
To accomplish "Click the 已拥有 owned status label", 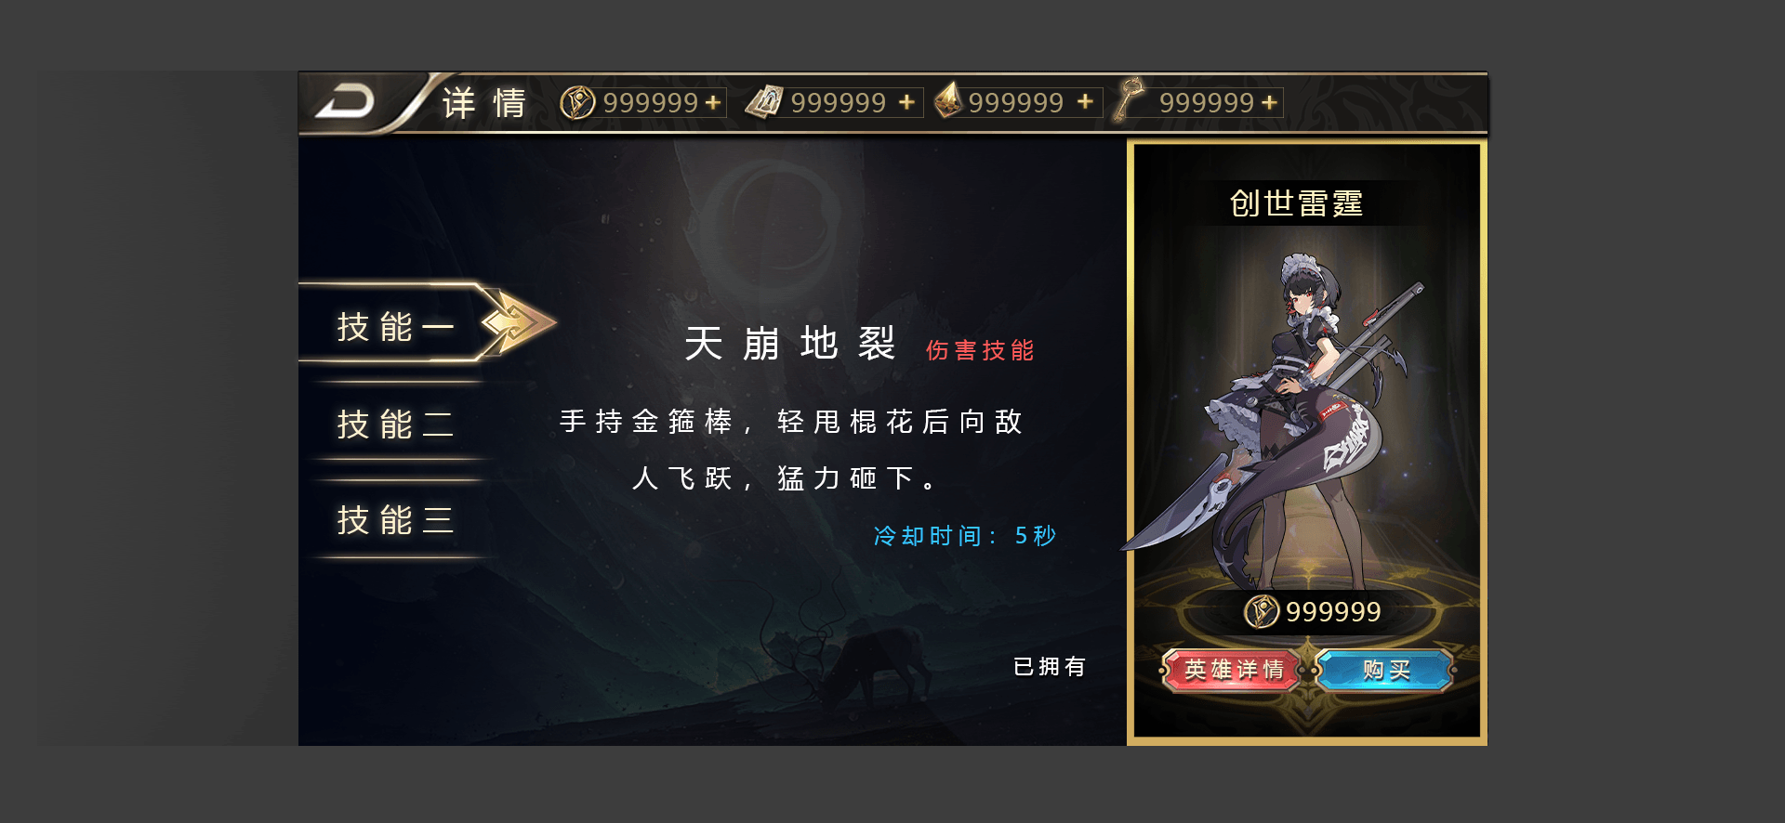I will [x=1050, y=667].
